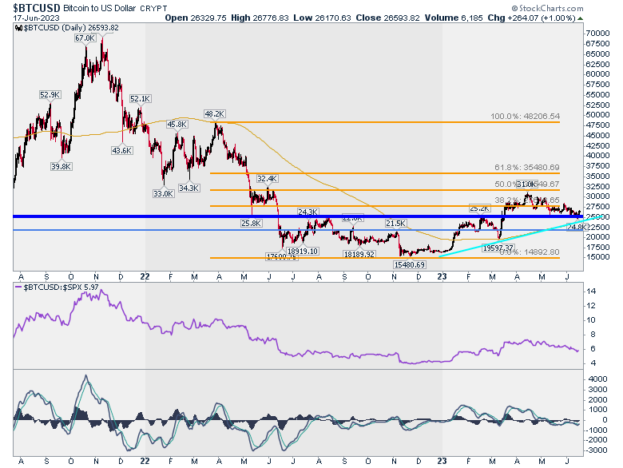This screenshot has height=468, width=623.
Task: Click the 52.9K price label
Action: 50,94
